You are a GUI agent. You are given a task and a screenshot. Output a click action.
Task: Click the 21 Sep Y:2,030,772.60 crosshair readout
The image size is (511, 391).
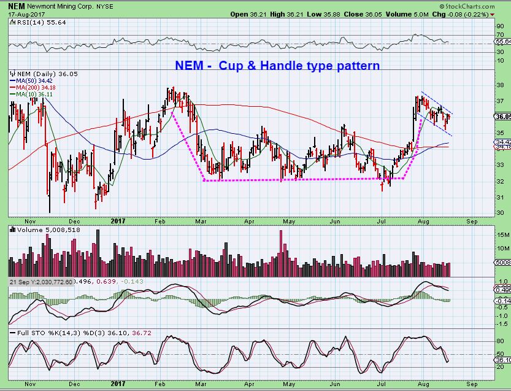pyautogui.click(x=40, y=282)
